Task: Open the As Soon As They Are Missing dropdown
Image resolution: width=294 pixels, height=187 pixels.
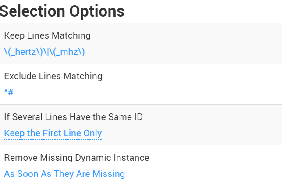Action: pos(64,174)
